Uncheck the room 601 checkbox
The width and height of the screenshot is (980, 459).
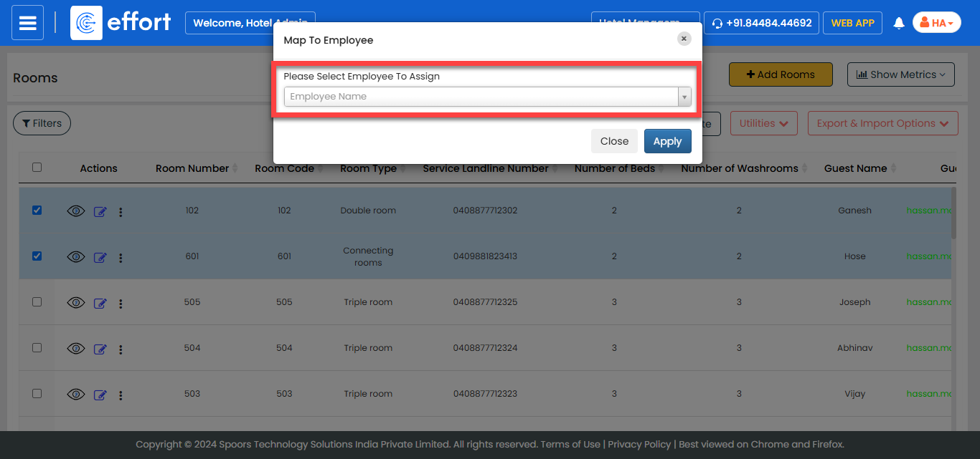coord(37,256)
